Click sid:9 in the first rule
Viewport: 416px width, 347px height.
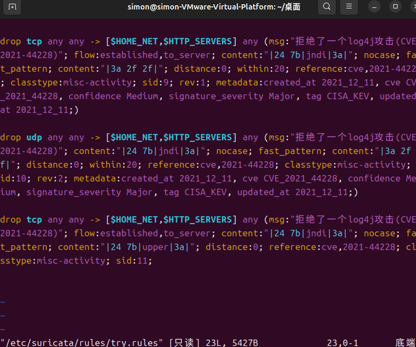[x=156, y=82]
